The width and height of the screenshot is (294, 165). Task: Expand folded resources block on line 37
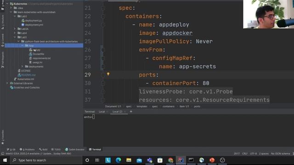pyautogui.click(x=103, y=100)
